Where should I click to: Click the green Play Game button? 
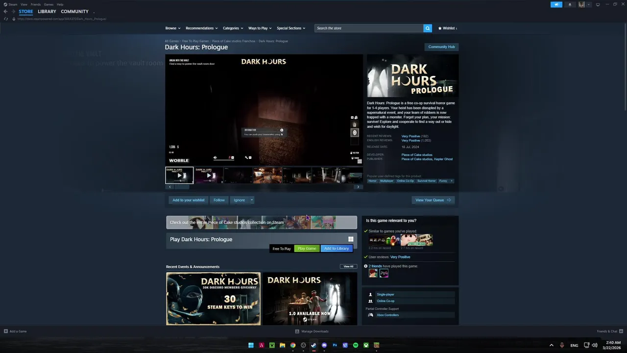[x=307, y=249]
